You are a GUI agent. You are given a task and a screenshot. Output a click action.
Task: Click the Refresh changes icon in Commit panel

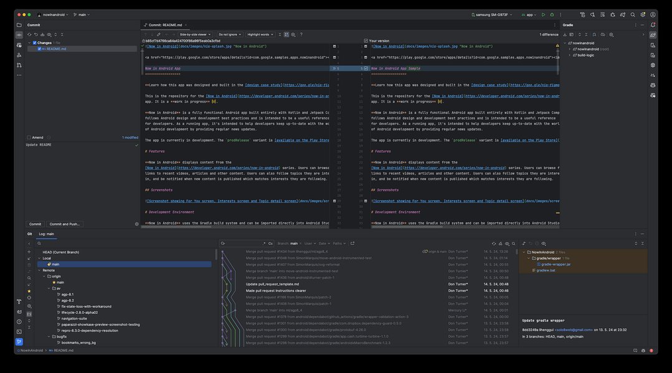[x=29, y=35]
